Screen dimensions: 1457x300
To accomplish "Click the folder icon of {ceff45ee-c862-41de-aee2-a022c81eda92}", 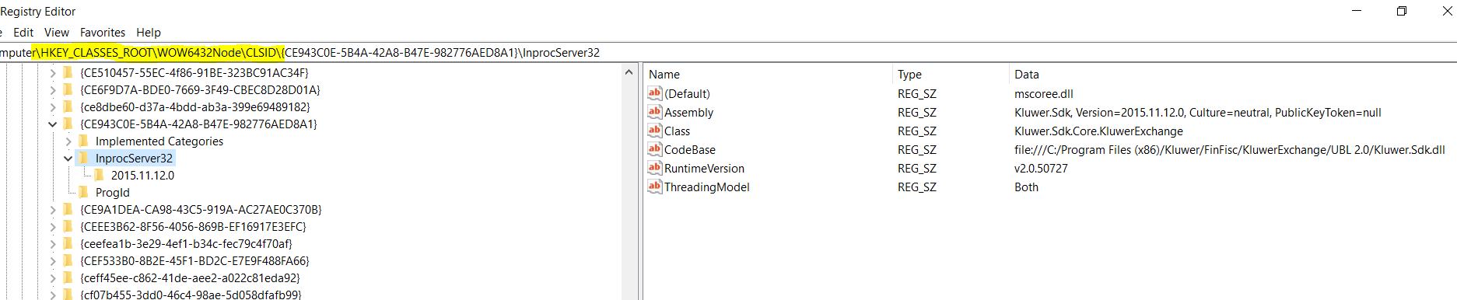I will (x=68, y=278).
